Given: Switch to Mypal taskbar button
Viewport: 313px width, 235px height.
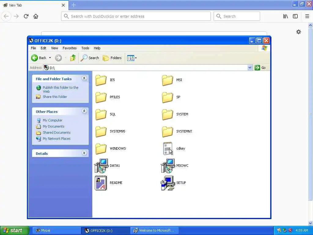Looking at the screenshot, I should (56, 230).
